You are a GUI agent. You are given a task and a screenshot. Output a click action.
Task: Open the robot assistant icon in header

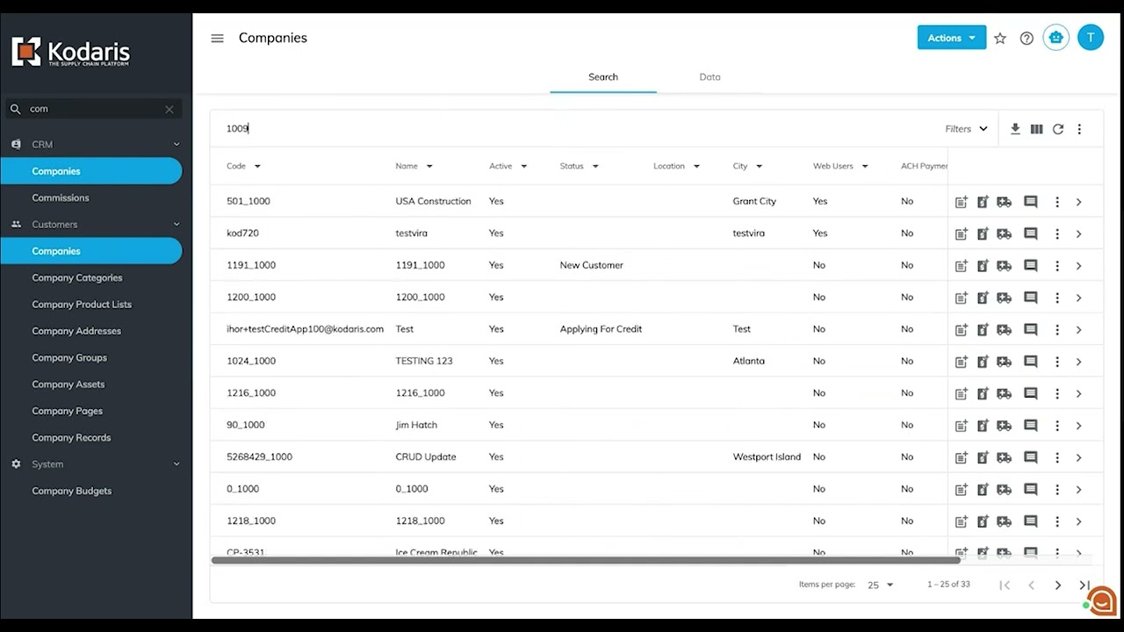(1056, 38)
